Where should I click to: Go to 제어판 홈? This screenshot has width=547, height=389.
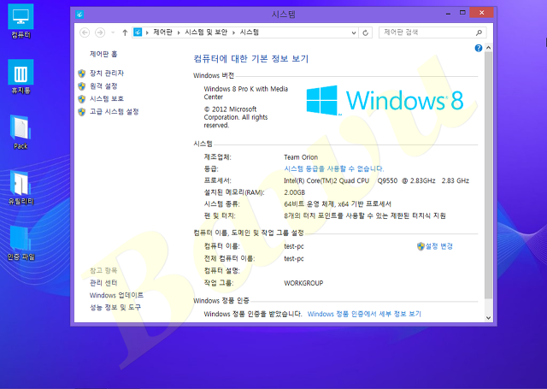tap(103, 54)
